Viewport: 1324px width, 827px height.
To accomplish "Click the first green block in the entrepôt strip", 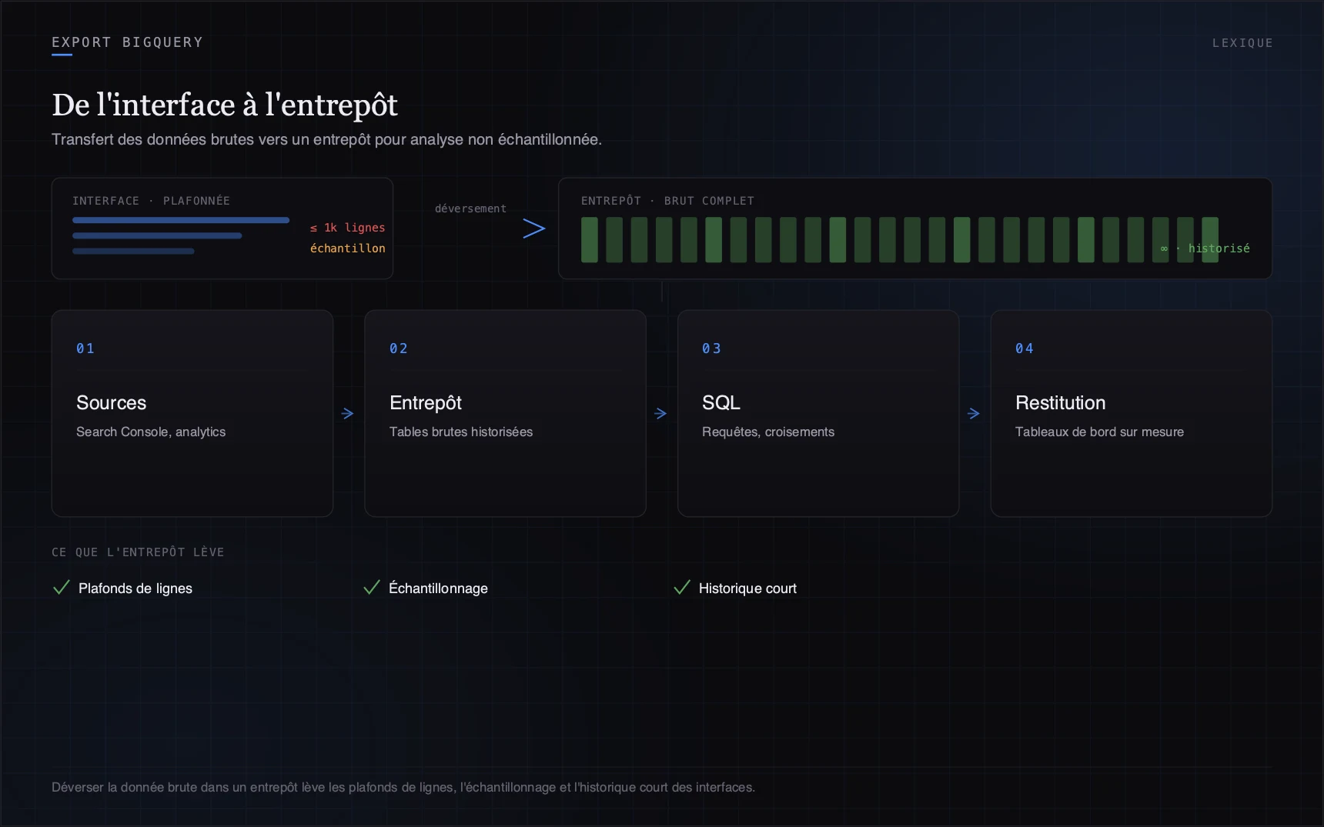I will [x=590, y=240].
